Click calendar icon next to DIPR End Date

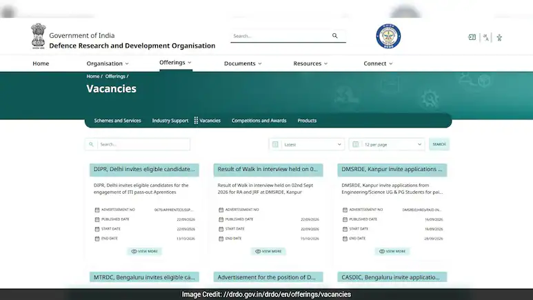pyautogui.click(x=97, y=239)
